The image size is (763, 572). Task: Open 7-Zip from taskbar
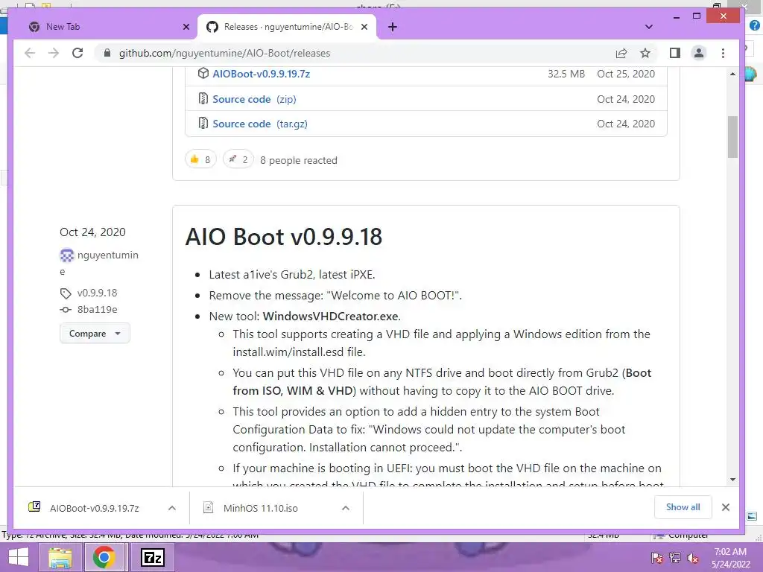(152, 557)
